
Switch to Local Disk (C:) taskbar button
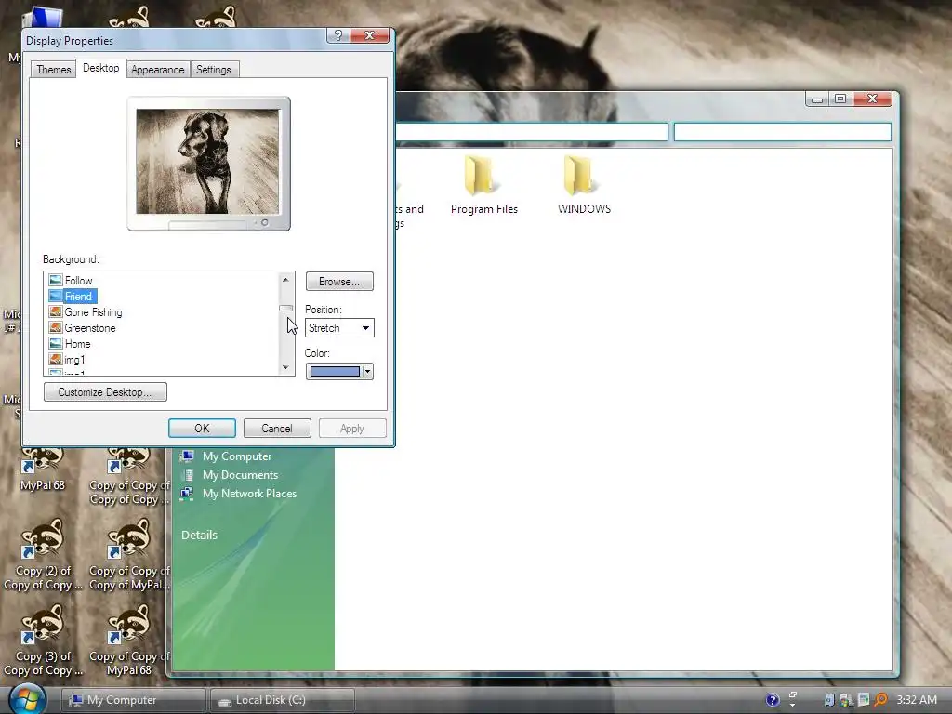tap(283, 700)
